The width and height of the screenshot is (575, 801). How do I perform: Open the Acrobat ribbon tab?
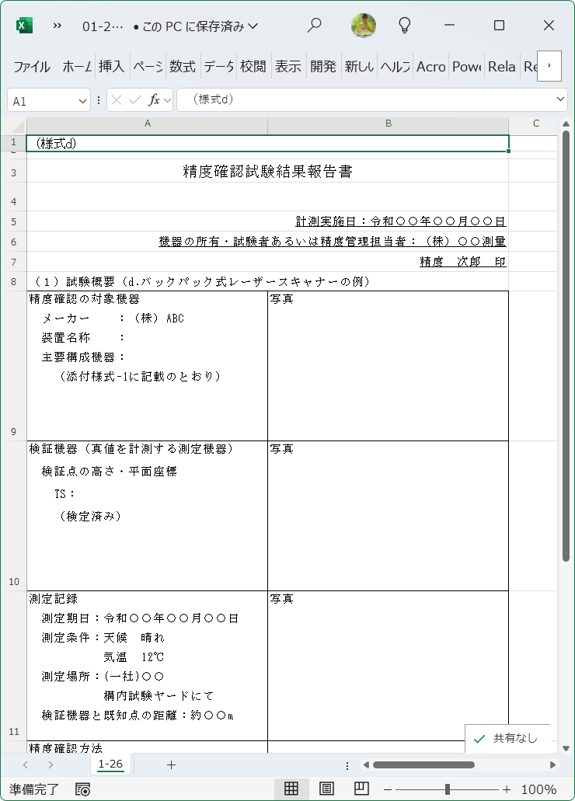click(431, 67)
